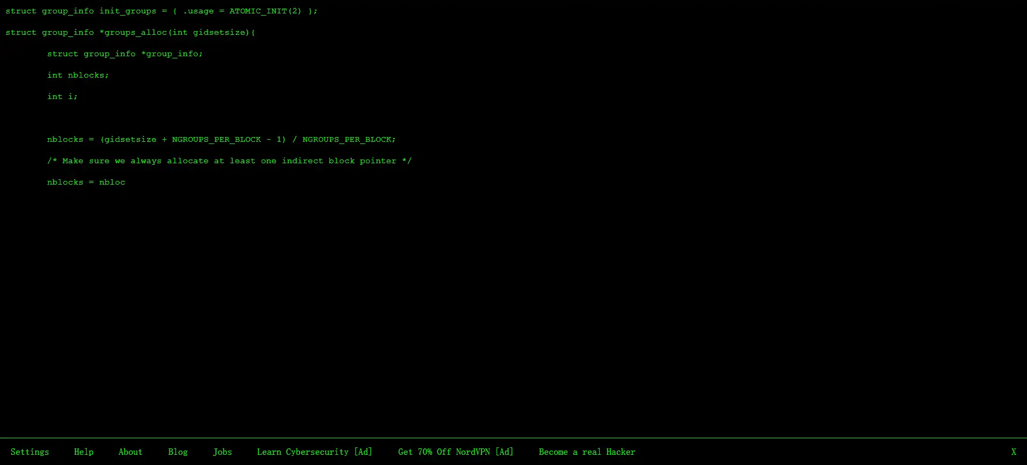Open Get 70% Off NordVPN ad link

(456, 452)
